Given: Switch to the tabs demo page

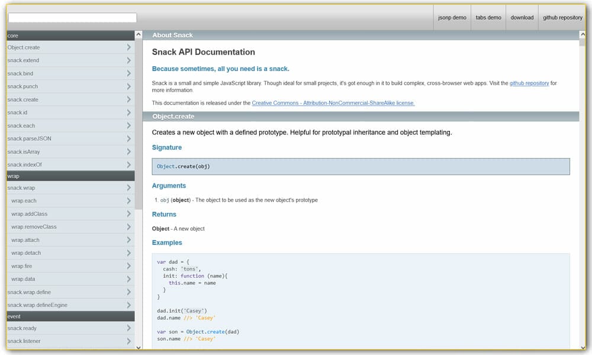Looking at the screenshot, I should tap(488, 17).
